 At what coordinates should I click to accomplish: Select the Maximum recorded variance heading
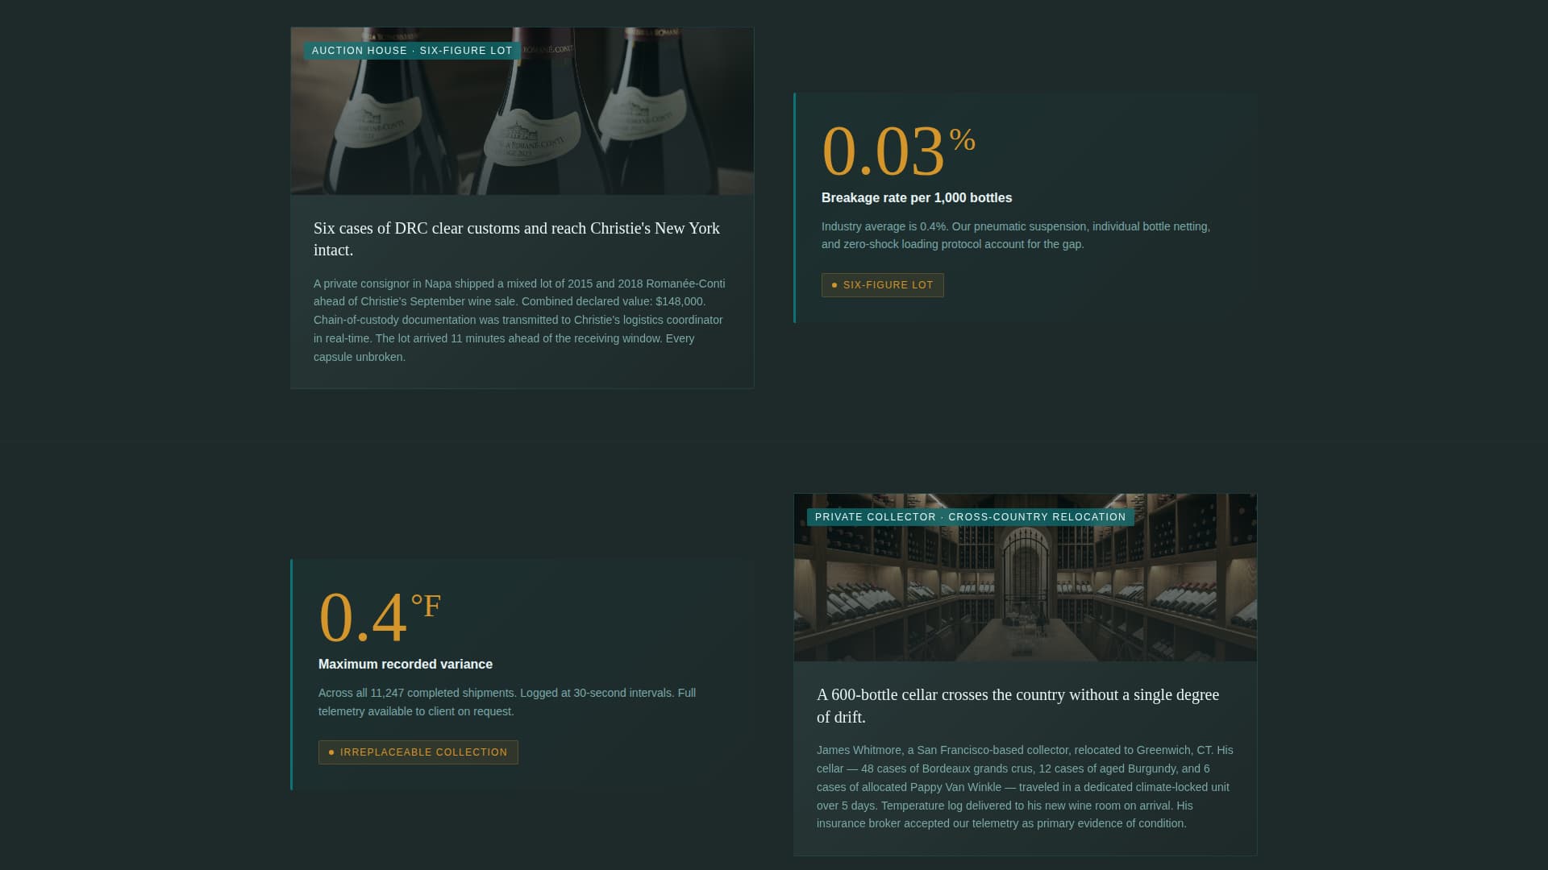(405, 664)
